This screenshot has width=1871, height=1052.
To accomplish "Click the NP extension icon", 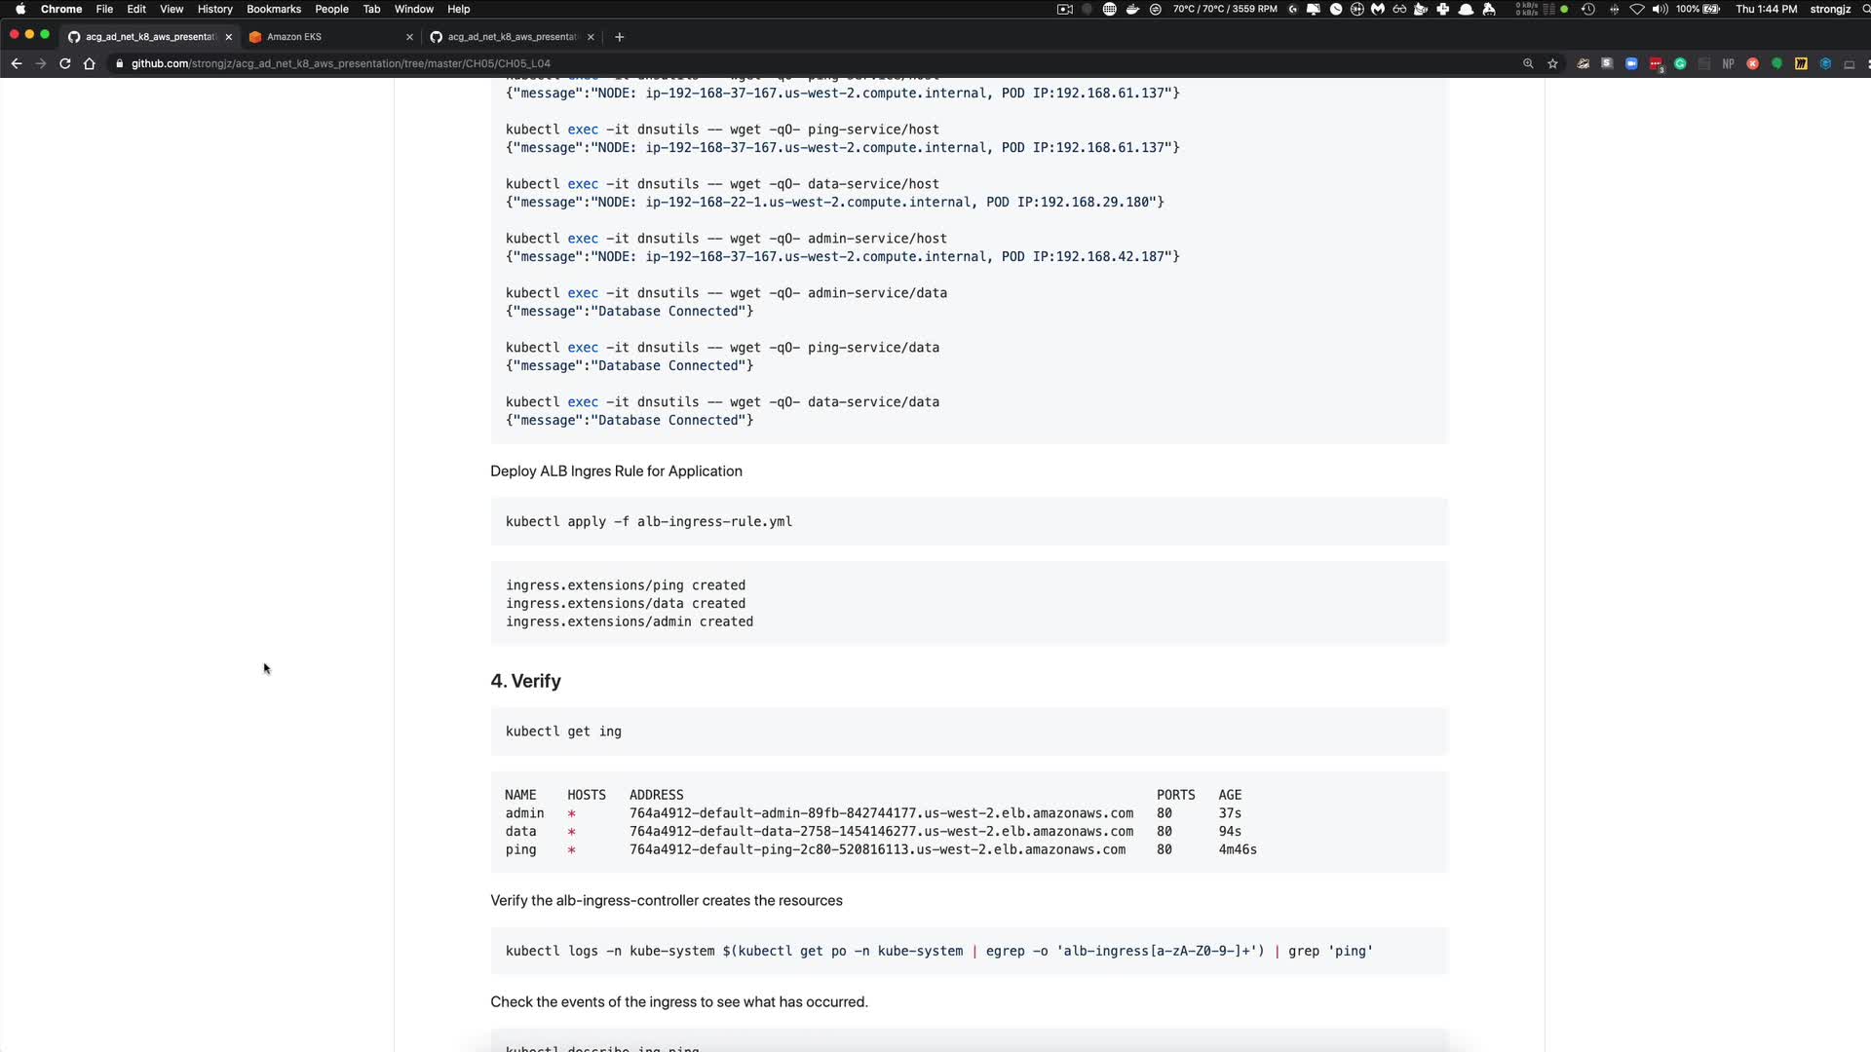I will [x=1728, y=63].
